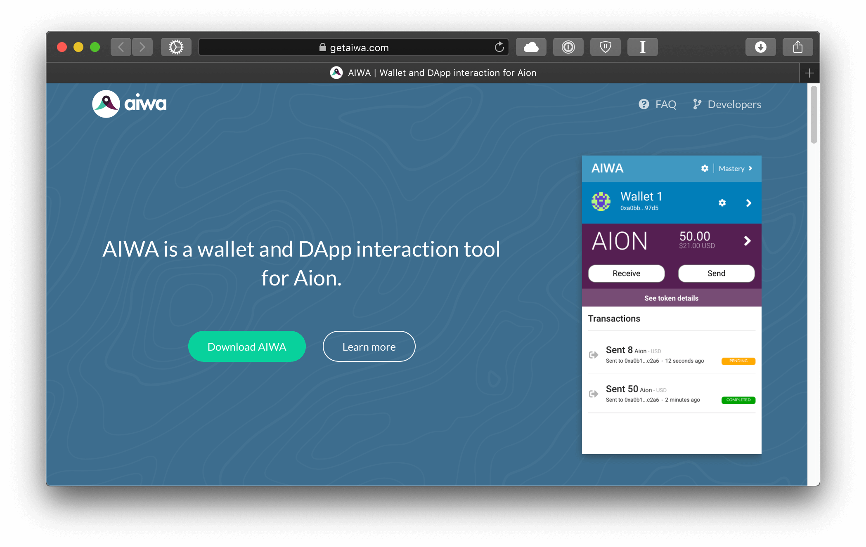Select the AIWA browser tab
This screenshot has width=866, height=547.
433,73
